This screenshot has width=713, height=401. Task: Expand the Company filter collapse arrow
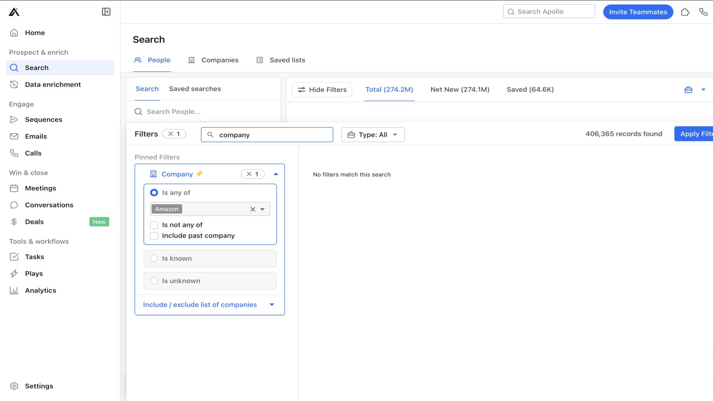coord(276,174)
